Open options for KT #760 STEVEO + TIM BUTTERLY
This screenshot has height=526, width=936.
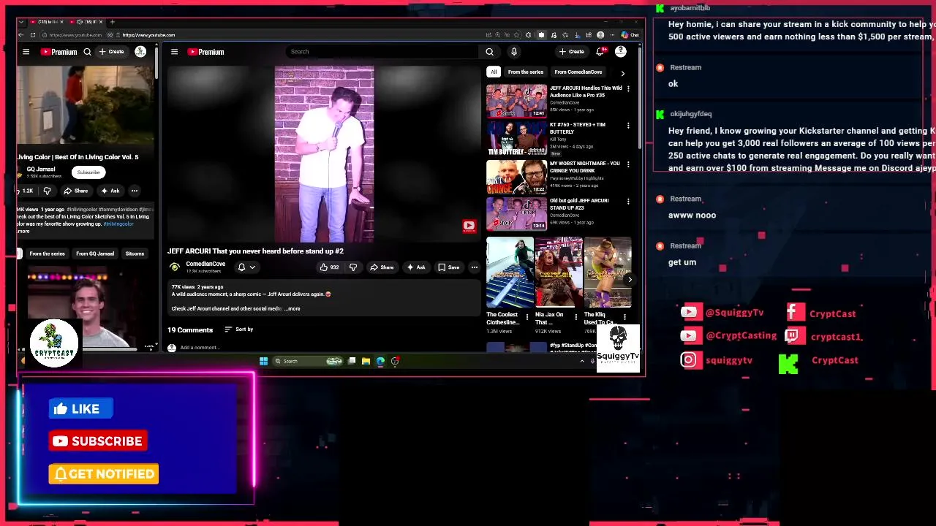click(627, 126)
